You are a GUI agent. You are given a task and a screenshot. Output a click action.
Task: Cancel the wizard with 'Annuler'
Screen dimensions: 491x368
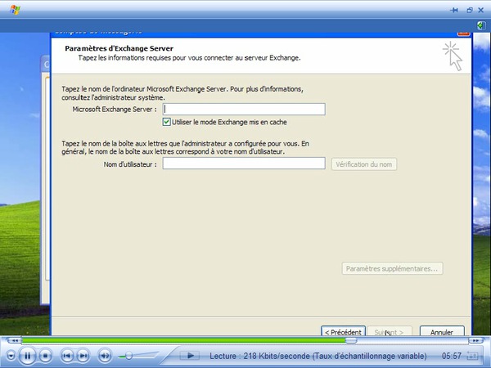(x=442, y=331)
